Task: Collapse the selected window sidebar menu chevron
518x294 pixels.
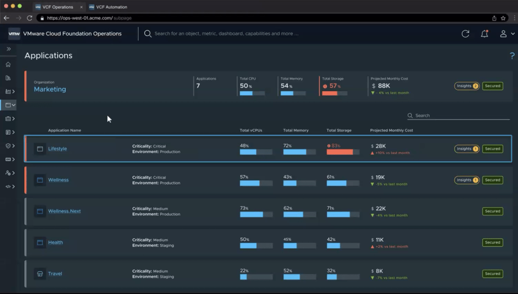Action: (14, 105)
